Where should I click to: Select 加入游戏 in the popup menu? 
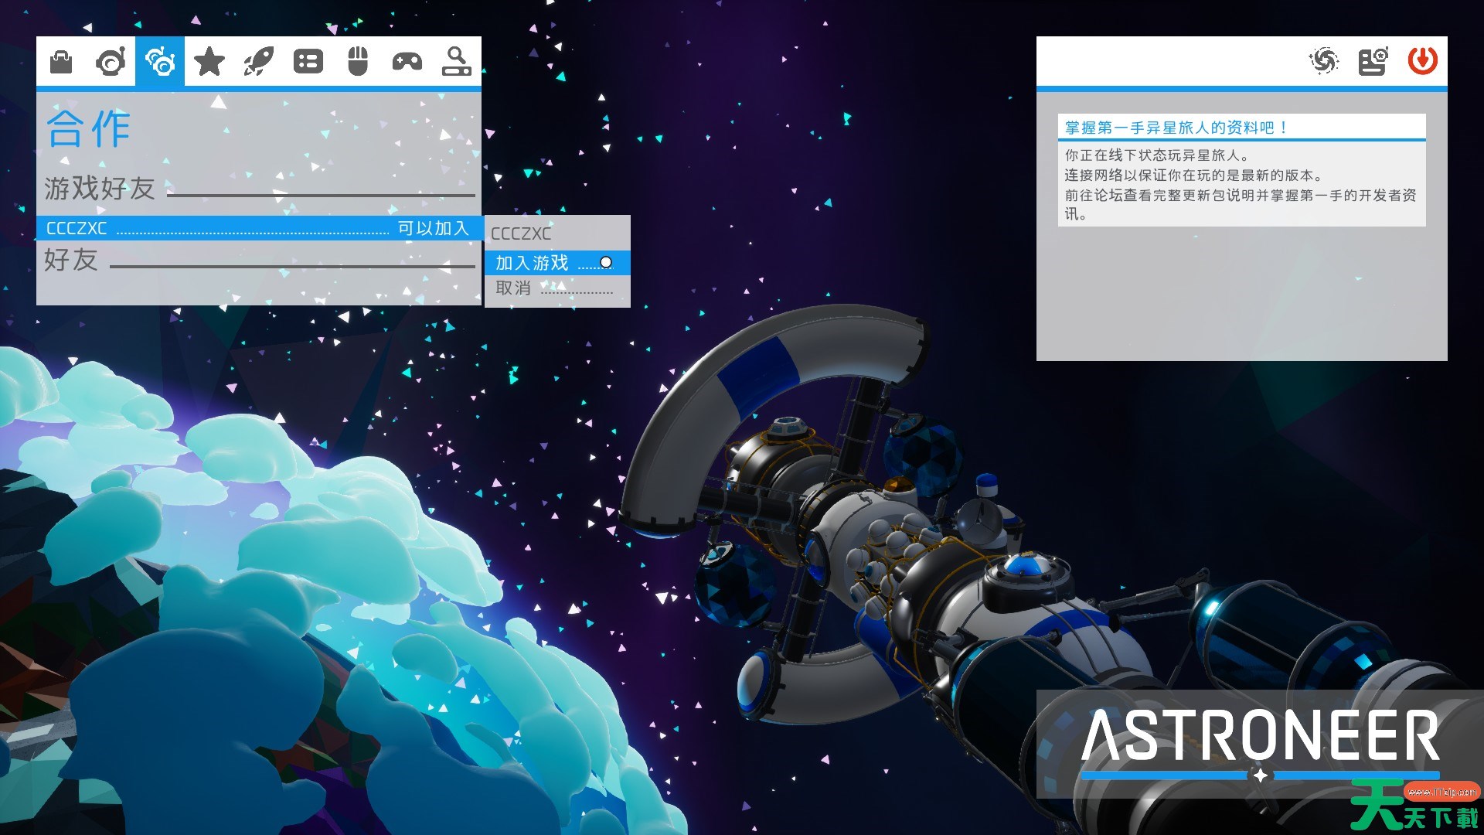pos(533,263)
